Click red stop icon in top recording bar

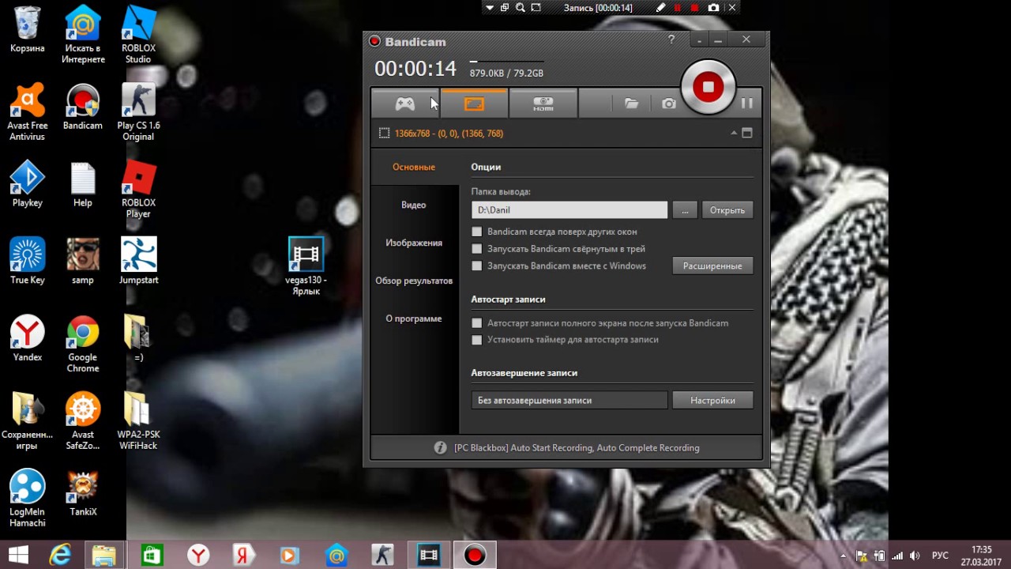coord(695,8)
